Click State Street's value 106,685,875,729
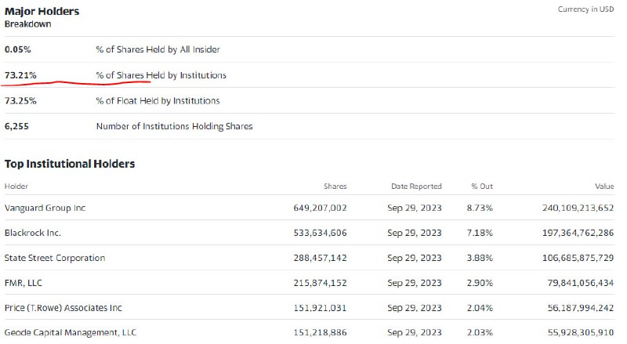 coord(578,258)
